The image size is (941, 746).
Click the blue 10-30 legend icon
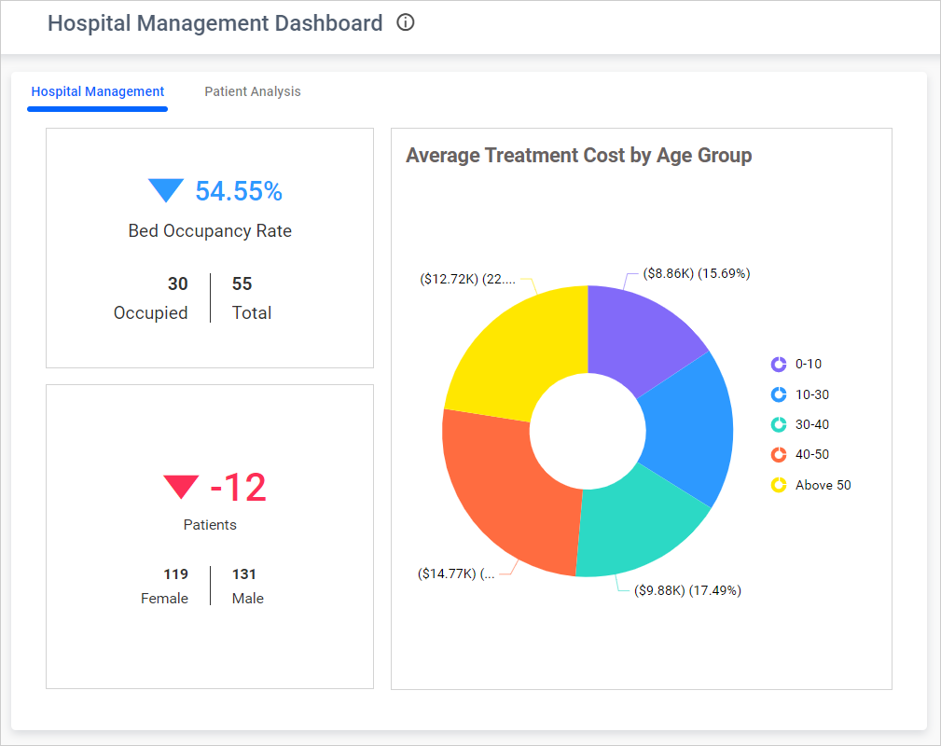pyautogui.click(x=779, y=394)
